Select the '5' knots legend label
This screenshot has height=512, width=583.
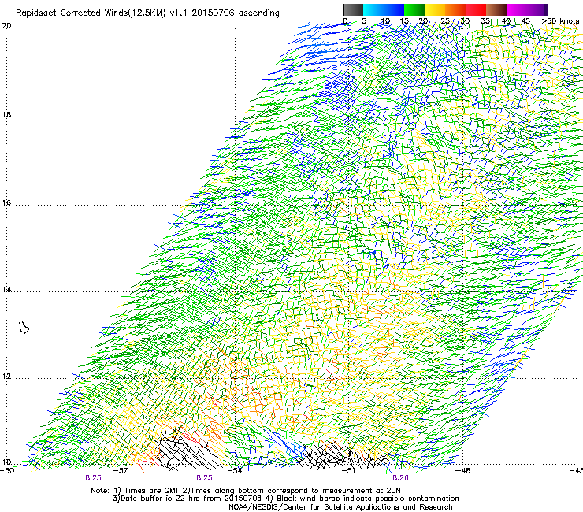tap(364, 21)
